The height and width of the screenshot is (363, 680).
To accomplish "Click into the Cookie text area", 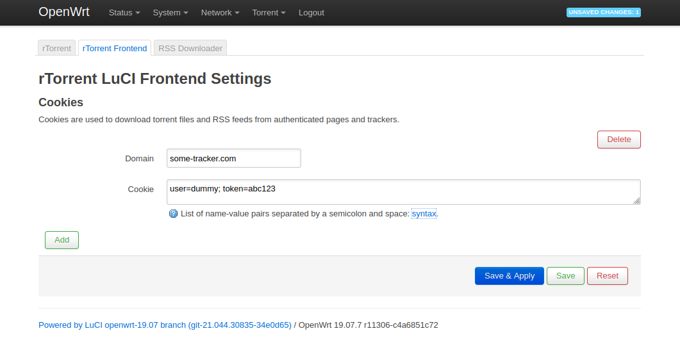I will pyautogui.click(x=403, y=192).
